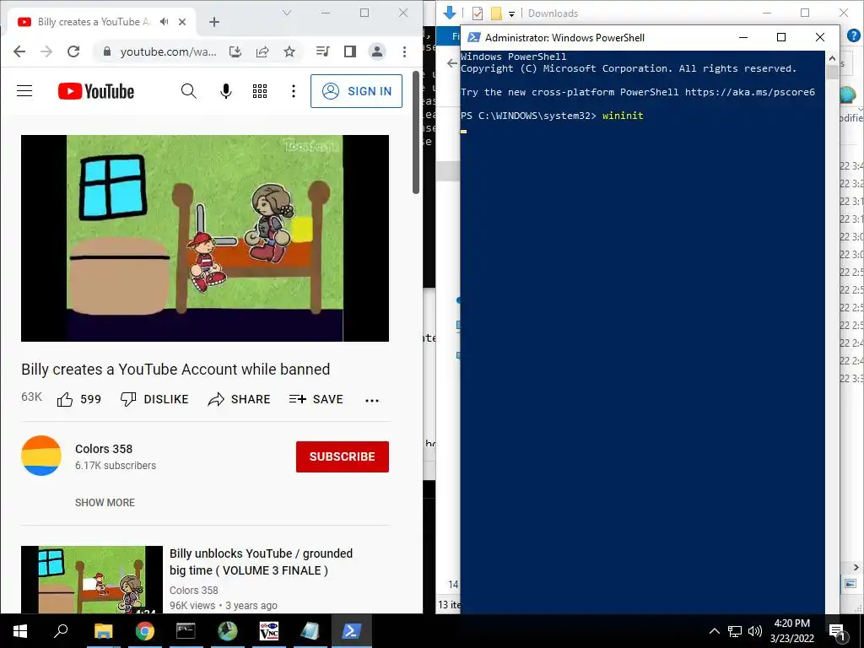Click Downloads window quick access arrow icon
The image size is (864, 648).
[x=450, y=13]
